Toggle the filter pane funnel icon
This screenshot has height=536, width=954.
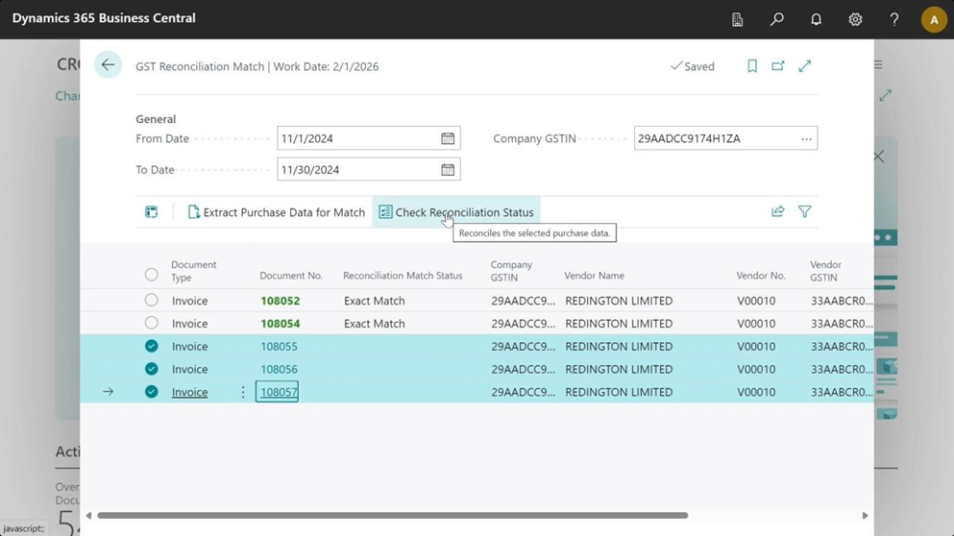click(x=805, y=212)
